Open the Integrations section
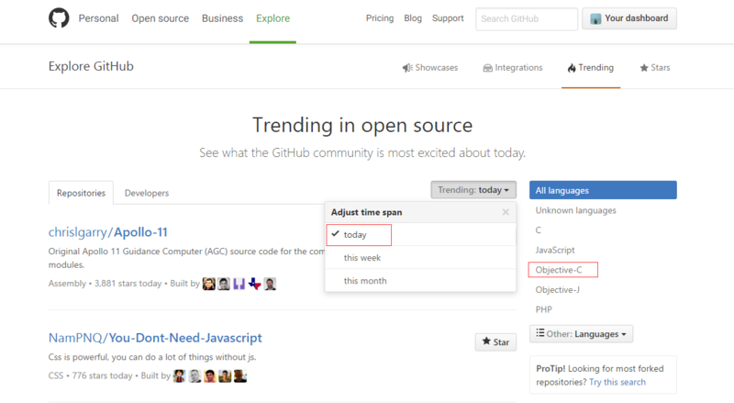The image size is (734, 403). pyautogui.click(x=513, y=68)
